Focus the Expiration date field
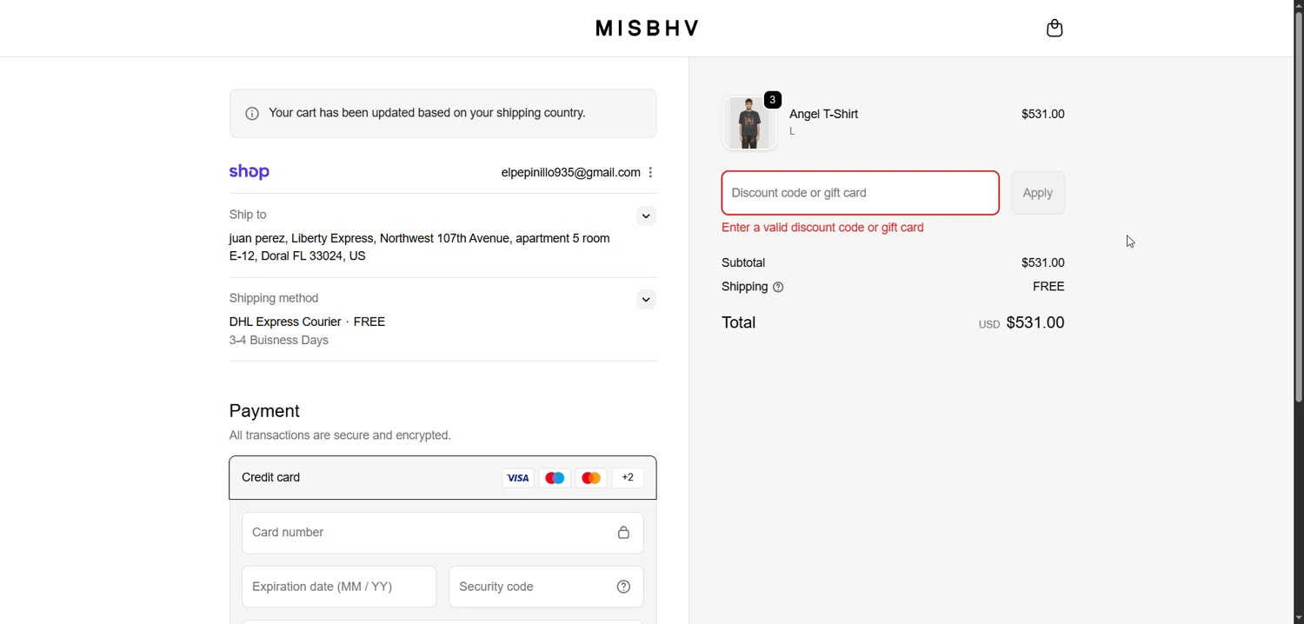The image size is (1304, 624). [339, 587]
